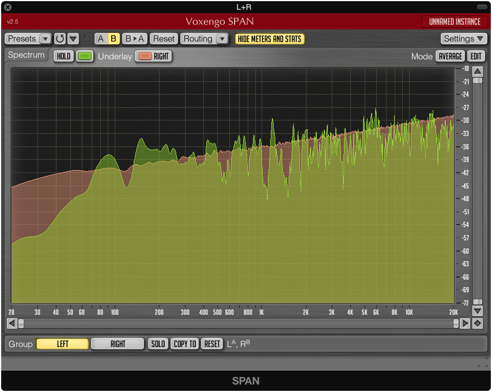492x392 pixels.
Task: Click the v2.5 version label
Action: pyautogui.click(x=13, y=22)
